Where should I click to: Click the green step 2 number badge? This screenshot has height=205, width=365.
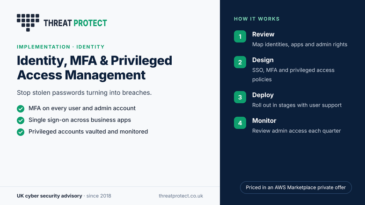240,62
